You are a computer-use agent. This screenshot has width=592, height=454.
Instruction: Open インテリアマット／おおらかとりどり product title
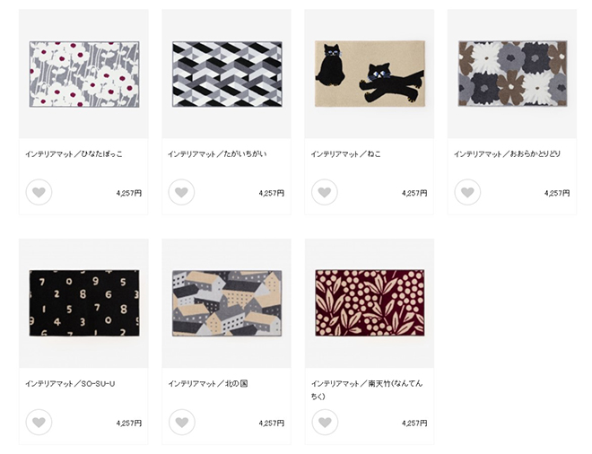coord(507,154)
